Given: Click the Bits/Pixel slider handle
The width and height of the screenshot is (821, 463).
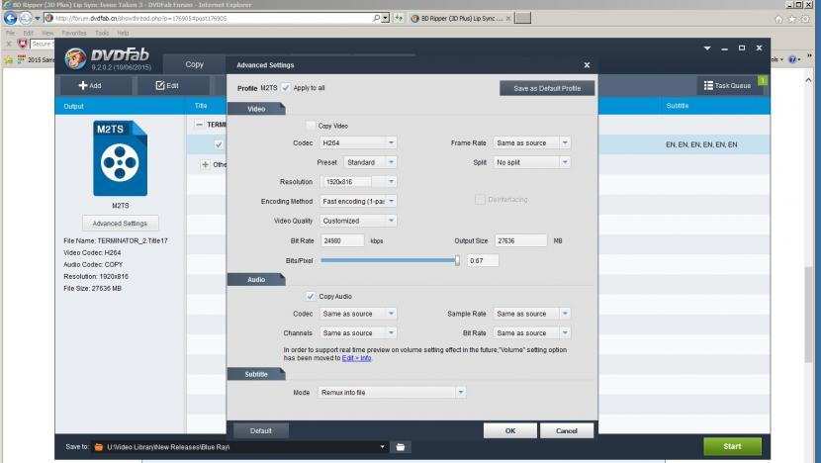Looking at the screenshot, I should [x=457, y=260].
